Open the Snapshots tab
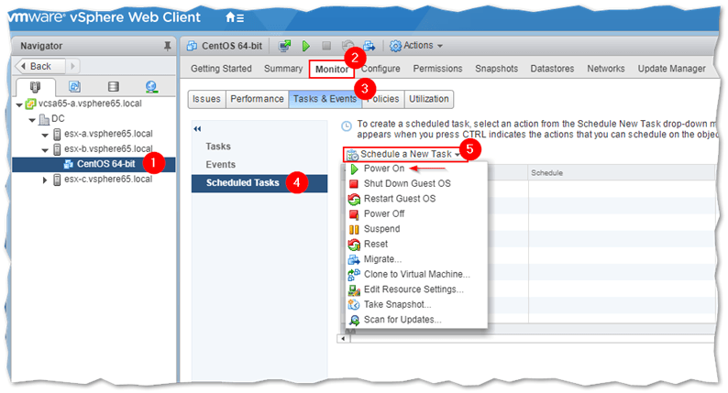The height and width of the screenshot is (393, 728). [x=496, y=69]
